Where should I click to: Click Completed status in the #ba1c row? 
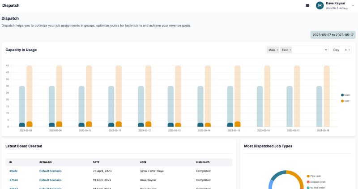tap(203, 171)
